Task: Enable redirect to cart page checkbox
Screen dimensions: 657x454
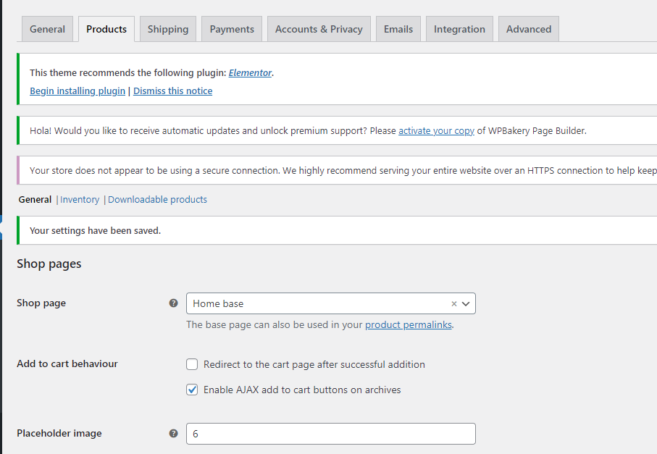Action: (x=192, y=364)
